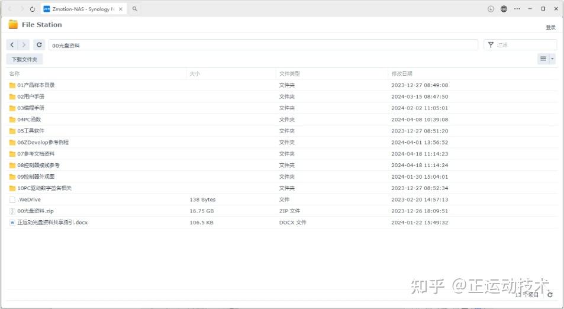
Task: Select the 04PC函数 folder name
Action: pos(29,120)
